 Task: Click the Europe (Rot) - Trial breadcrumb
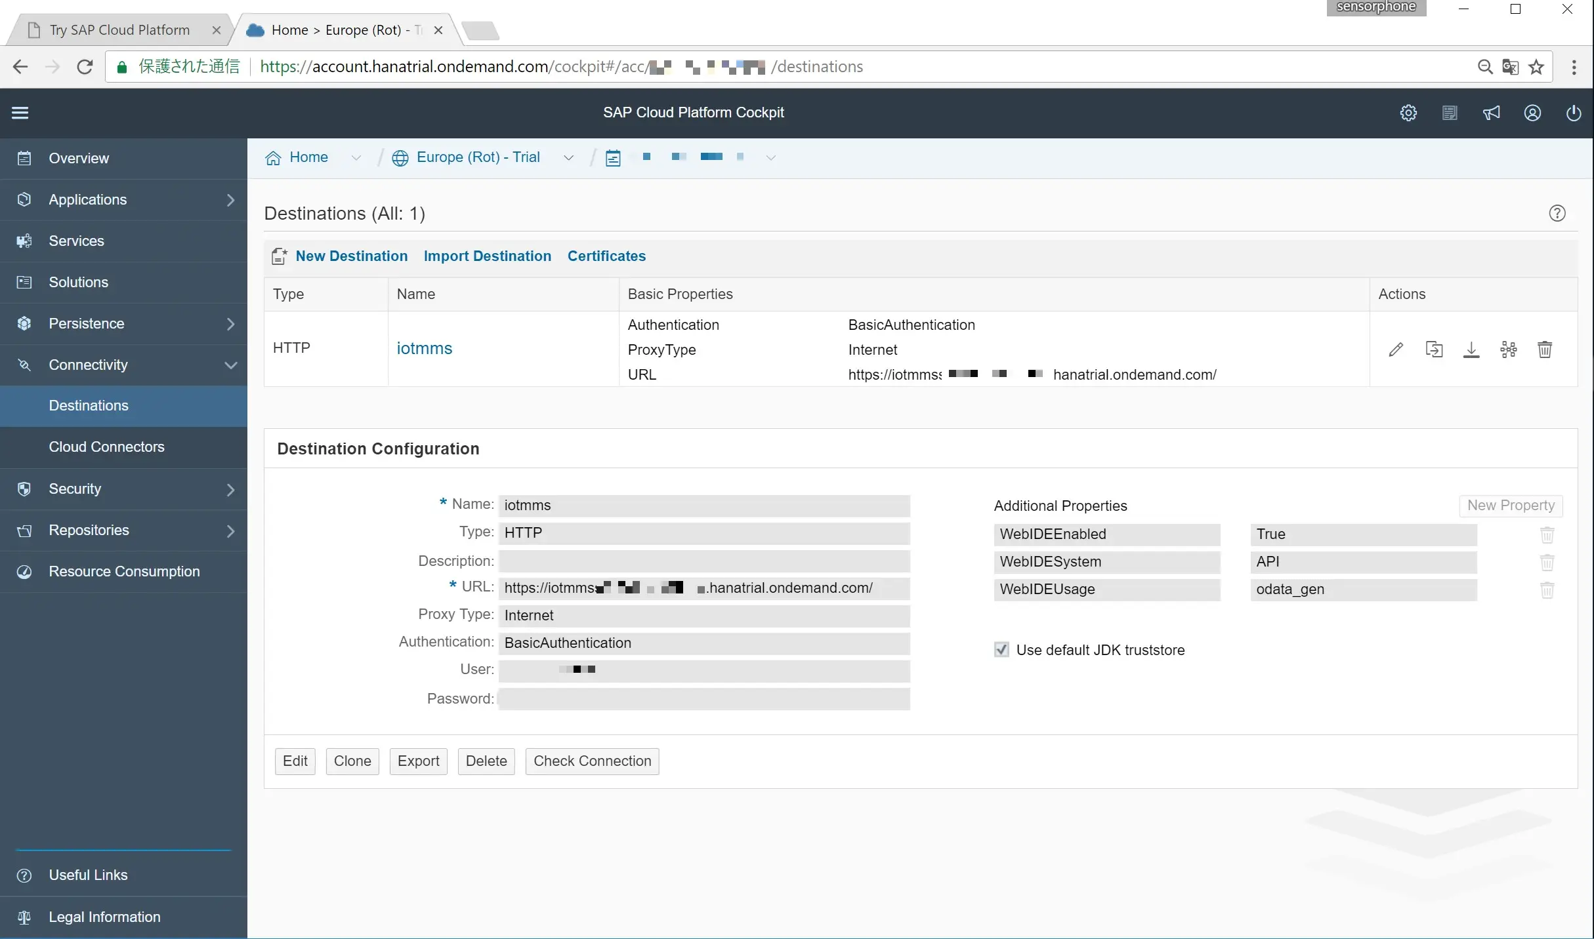coord(478,158)
